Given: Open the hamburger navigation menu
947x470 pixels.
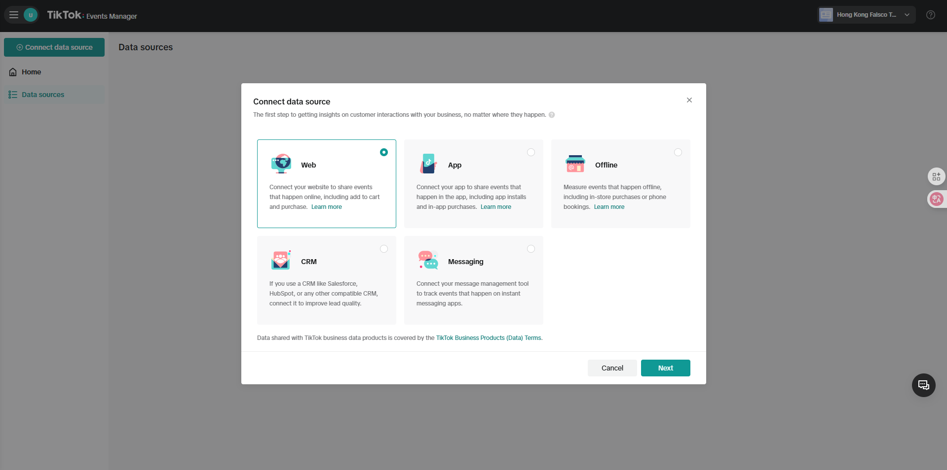Looking at the screenshot, I should pyautogui.click(x=14, y=15).
